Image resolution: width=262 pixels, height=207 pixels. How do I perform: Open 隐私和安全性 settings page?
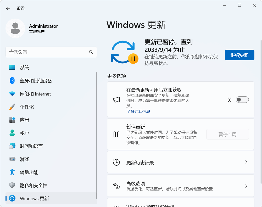point(51,185)
